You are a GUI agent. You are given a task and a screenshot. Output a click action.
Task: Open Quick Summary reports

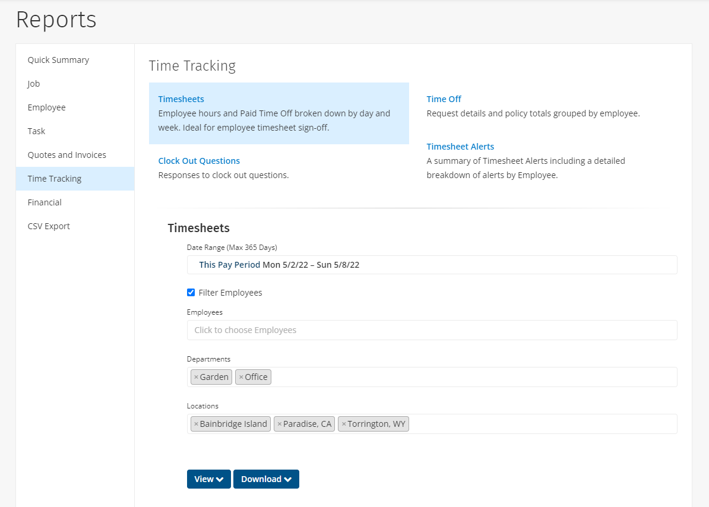(x=58, y=59)
